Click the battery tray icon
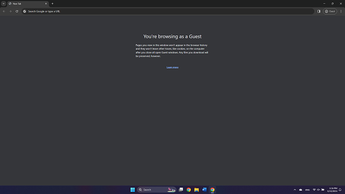This screenshot has height=194, width=345. point(323,190)
